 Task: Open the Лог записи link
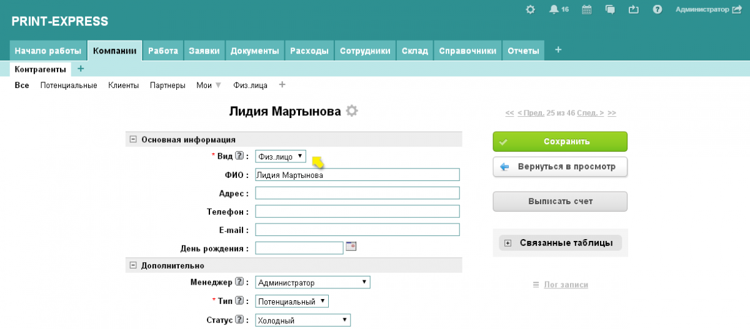566,285
